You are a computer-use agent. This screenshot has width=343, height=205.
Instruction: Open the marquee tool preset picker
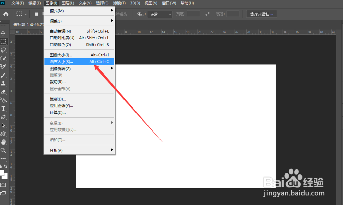pyautogui.click(x=22, y=14)
